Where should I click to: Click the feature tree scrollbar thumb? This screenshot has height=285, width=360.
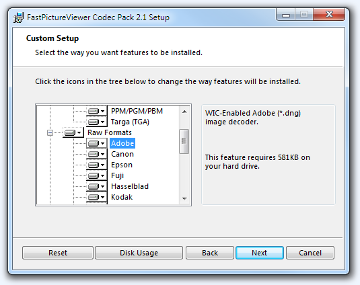pyautogui.click(x=184, y=141)
